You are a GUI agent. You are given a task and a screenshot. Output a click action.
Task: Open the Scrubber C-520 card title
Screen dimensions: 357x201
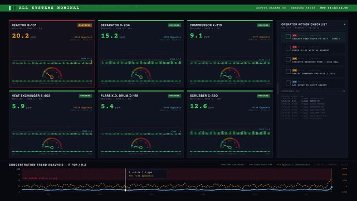[x=203, y=95]
